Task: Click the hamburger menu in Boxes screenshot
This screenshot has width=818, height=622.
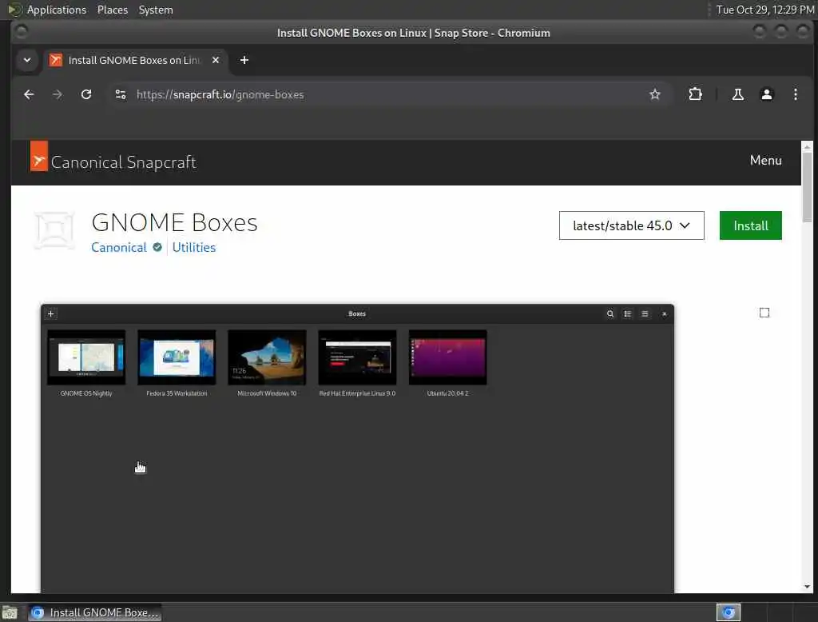Action: (x=645, y=314)
